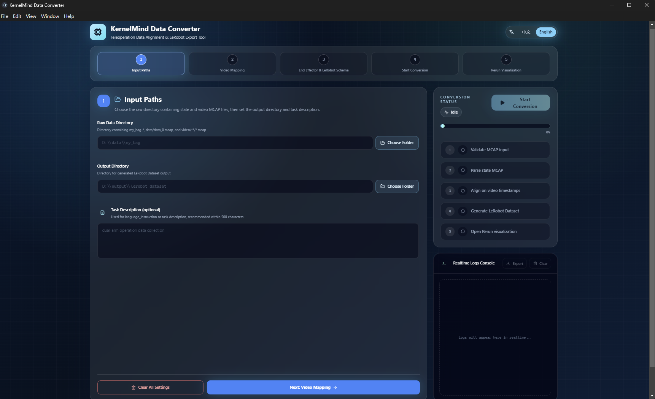Click the Output Directory path field
This screenshot has width=655, height=399.
click(x=235, y=187)
